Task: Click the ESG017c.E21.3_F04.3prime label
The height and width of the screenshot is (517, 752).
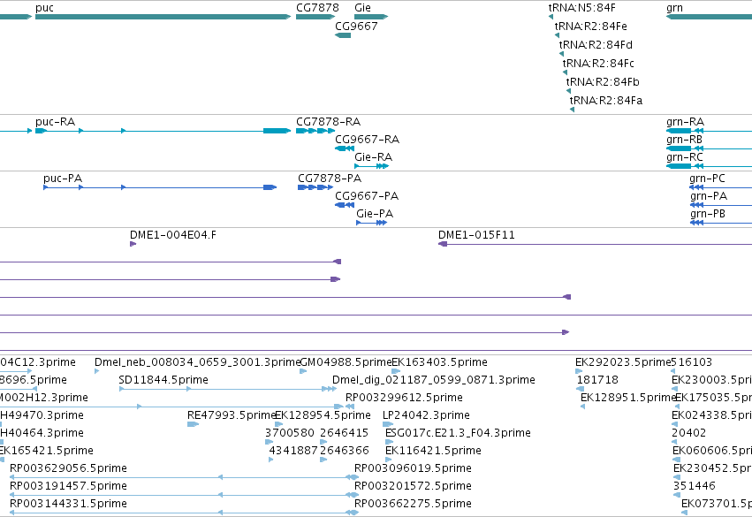Action: tap(458, 433)
